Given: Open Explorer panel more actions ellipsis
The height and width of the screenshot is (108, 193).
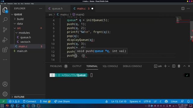Looking at the screenshot, I should coord(41,9).
